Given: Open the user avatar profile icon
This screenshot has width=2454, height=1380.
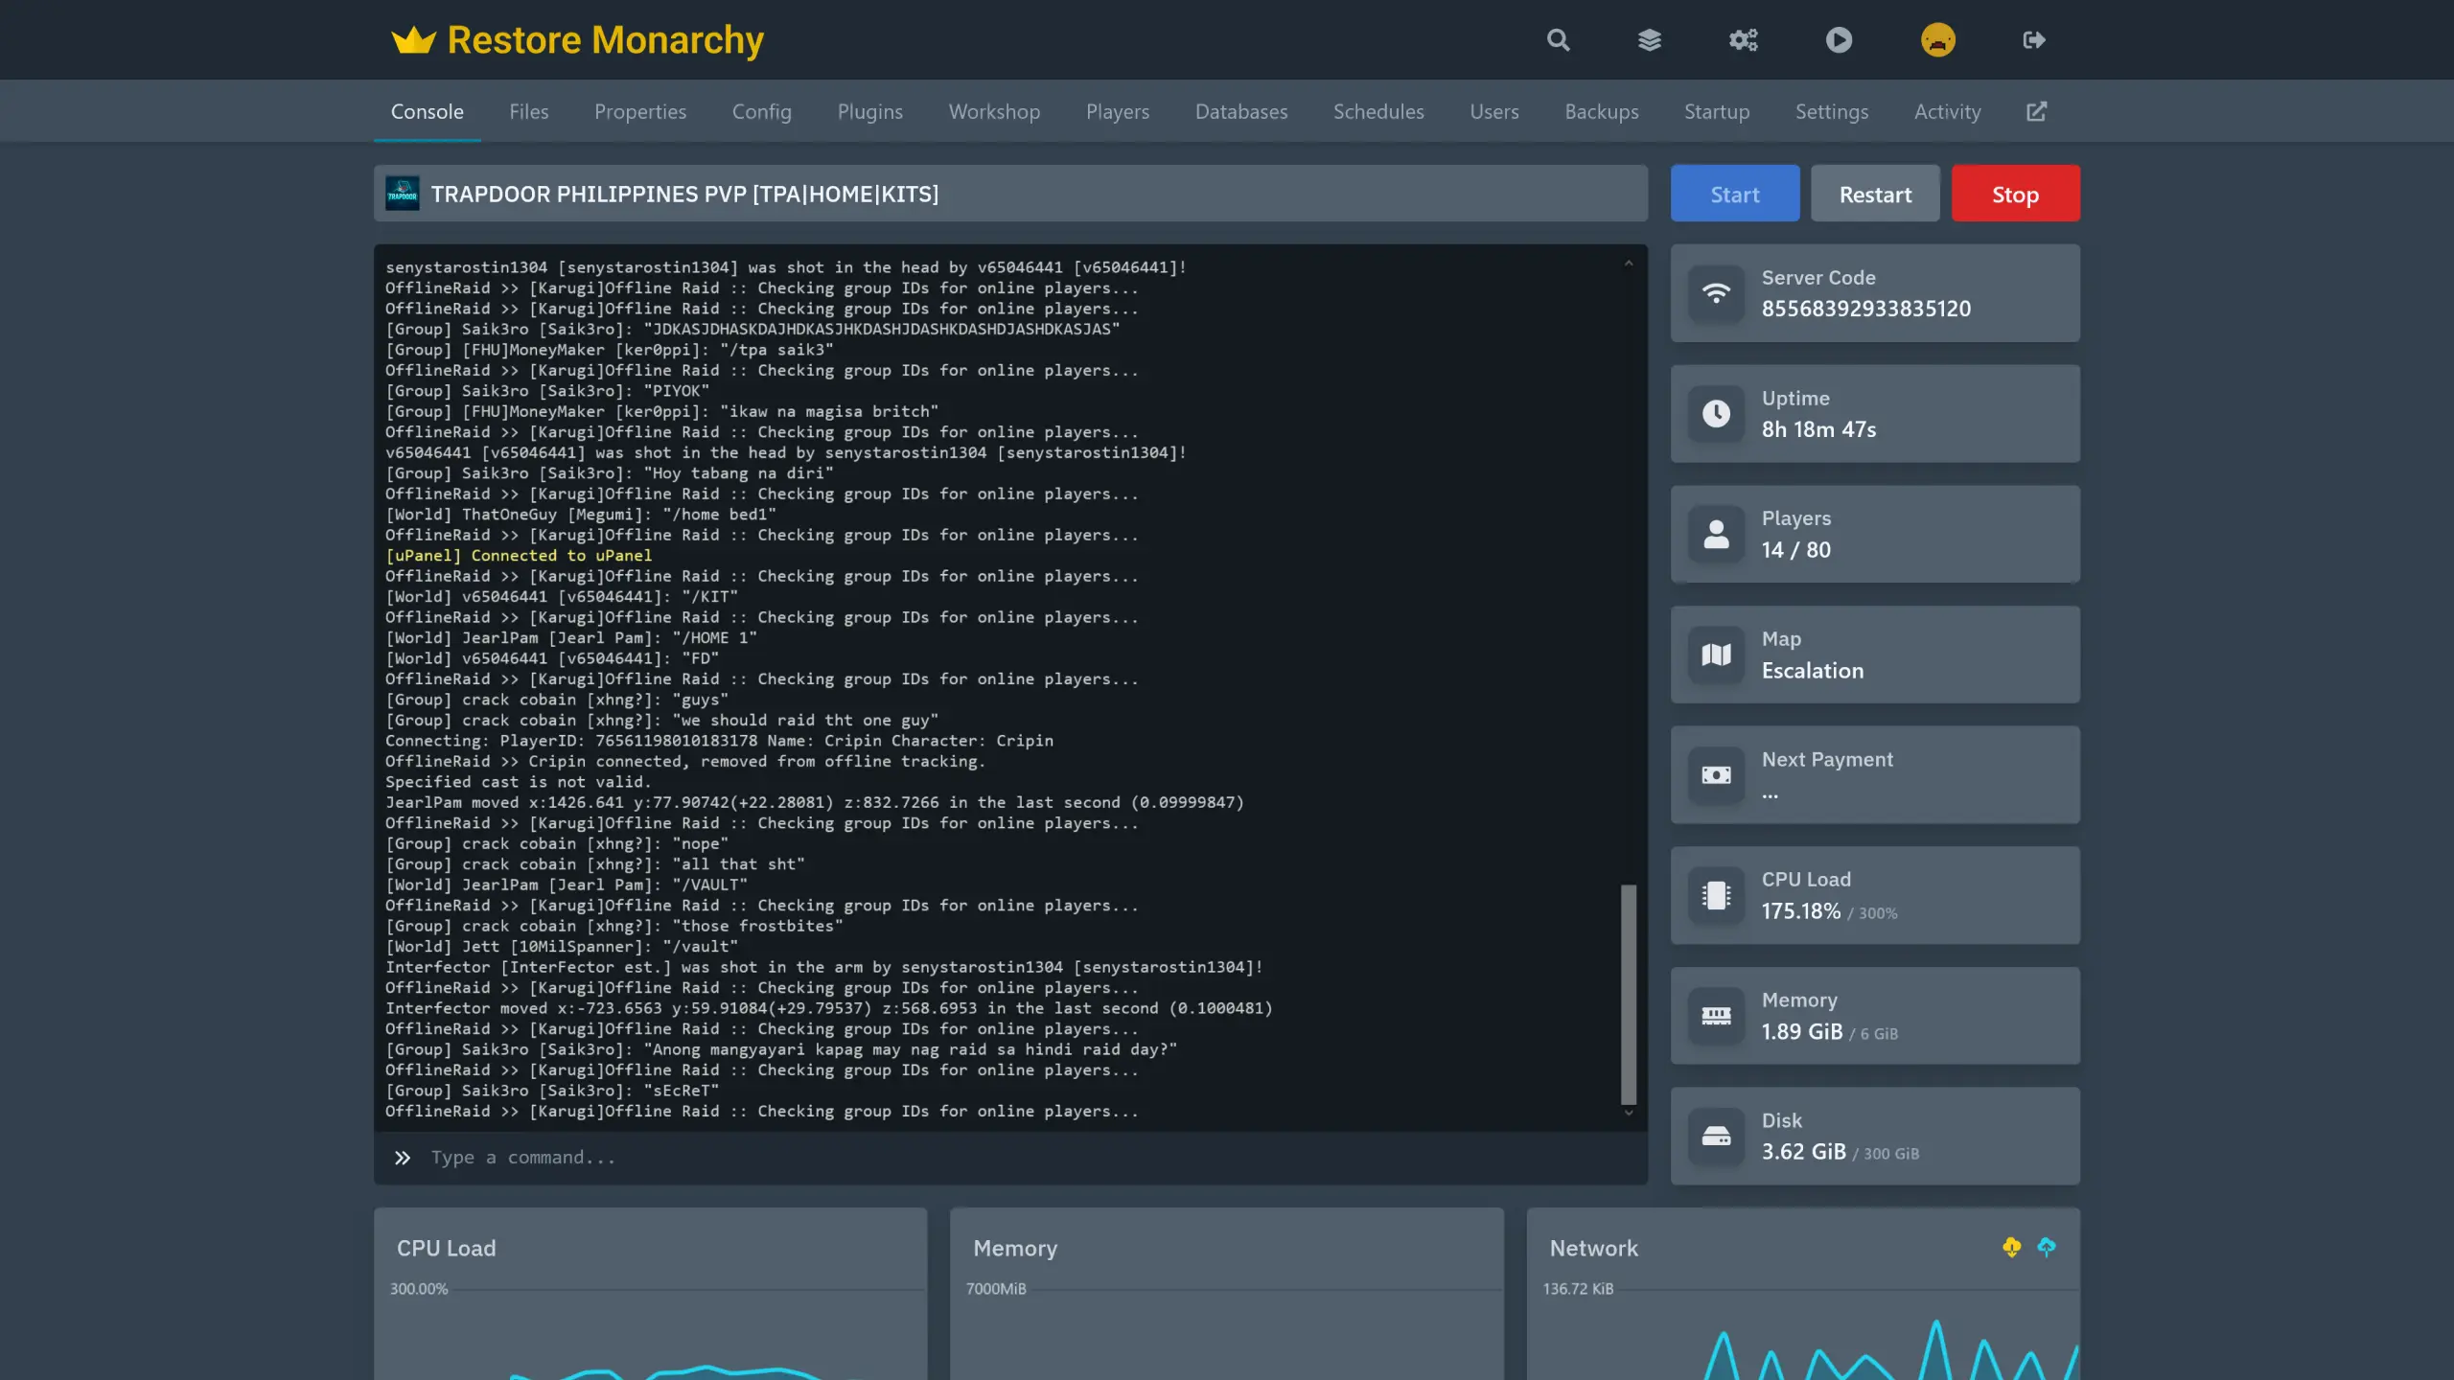Looking at the screenshot, I should pyautogui.click(x=1937, y=40).
